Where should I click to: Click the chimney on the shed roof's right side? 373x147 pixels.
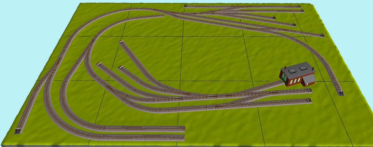click(313, 69)
